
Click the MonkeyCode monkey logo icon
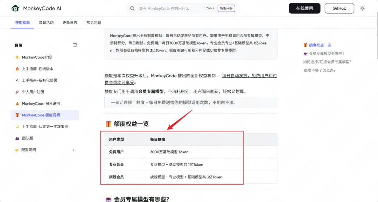coord(15,8)
